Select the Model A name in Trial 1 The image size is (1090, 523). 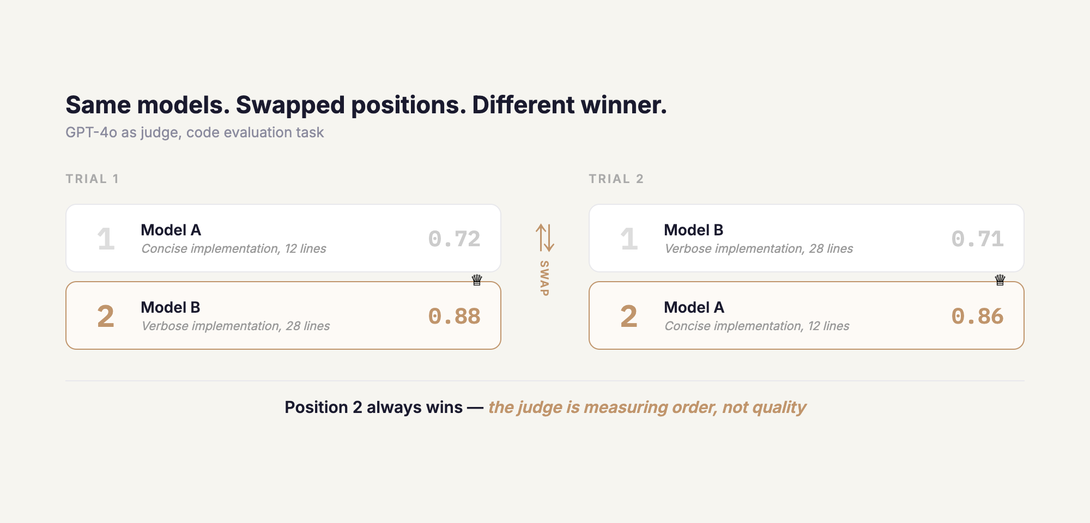tap(171, 230)
